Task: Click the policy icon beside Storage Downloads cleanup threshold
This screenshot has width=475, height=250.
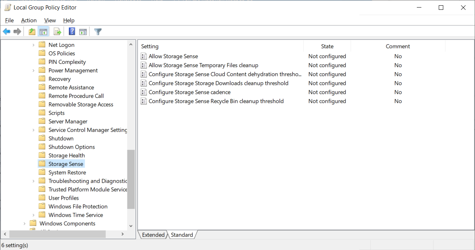Action: (x=144, y=83)
